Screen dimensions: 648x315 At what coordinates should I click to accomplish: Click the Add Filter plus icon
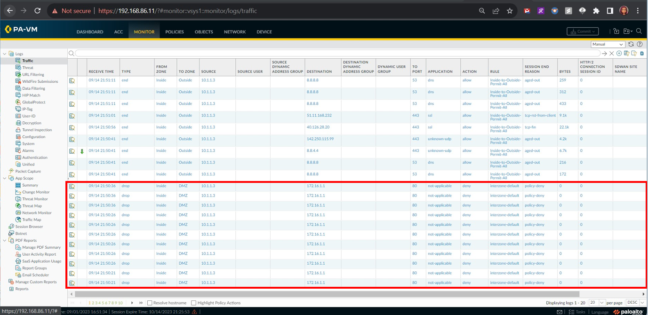coord(619,54)
